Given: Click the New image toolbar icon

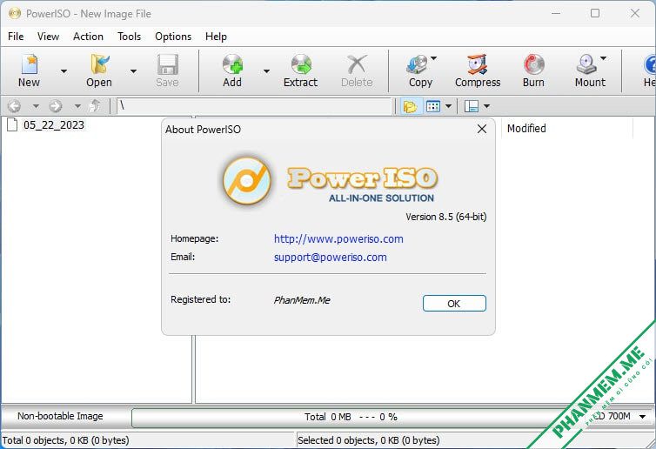Looking at the screenshot, I should 30,65.
